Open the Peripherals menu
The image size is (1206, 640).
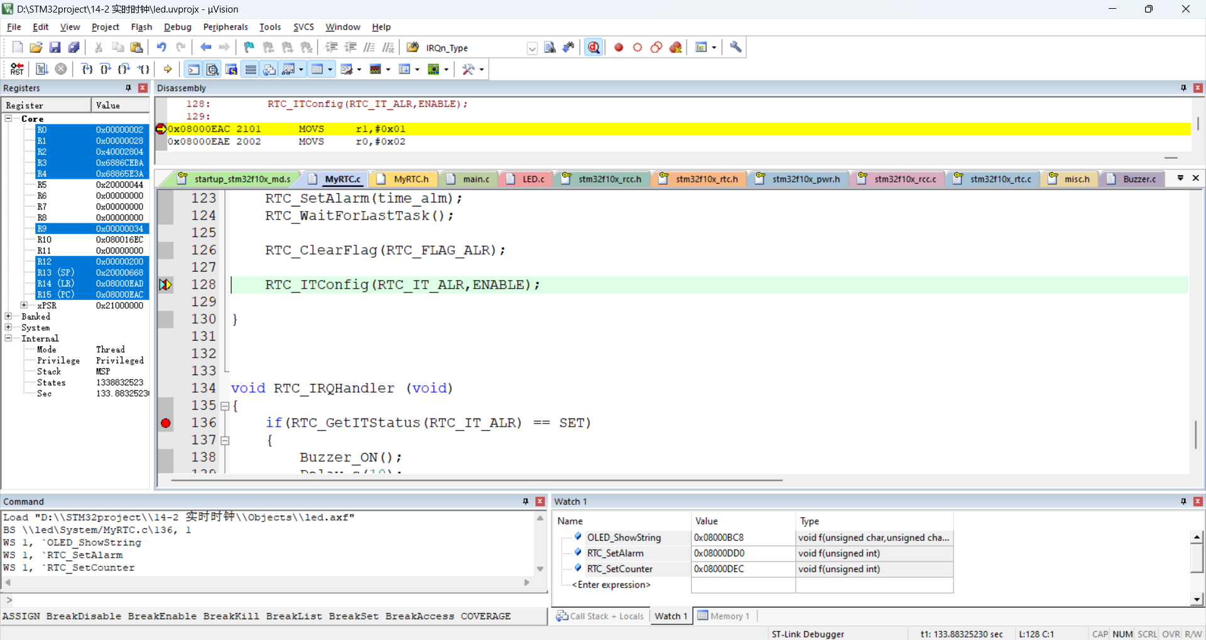[x=225, y=27]
